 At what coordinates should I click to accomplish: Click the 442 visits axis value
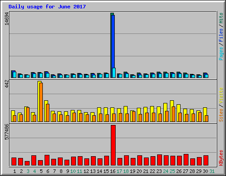tap(7, 84)
